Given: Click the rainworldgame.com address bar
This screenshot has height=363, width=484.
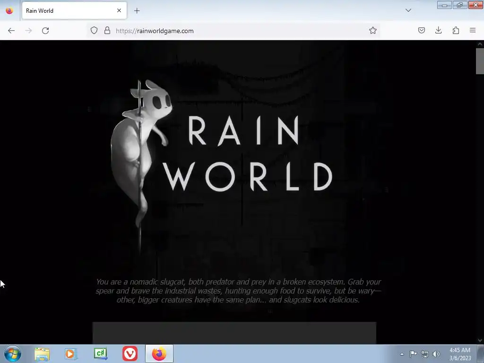Looking at the screenshot, I should (x=234, y=31).
